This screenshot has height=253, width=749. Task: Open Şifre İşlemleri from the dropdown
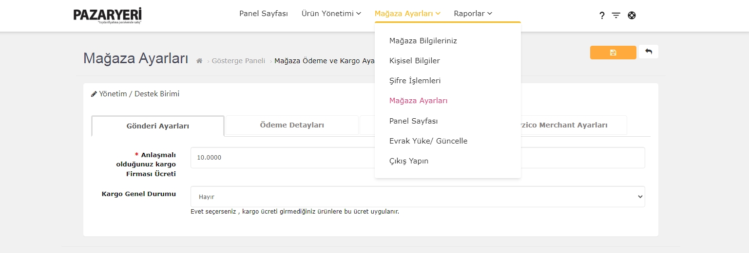pyautogui.click(x=415, y=81)
